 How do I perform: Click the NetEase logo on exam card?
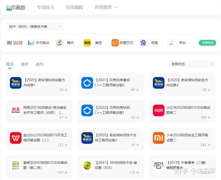tap(16, 111)
